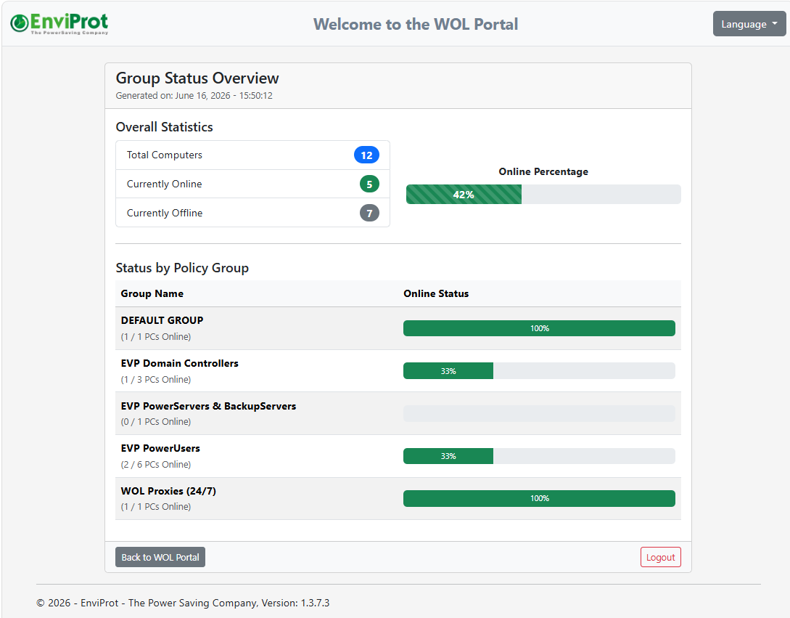Click EVP Domain Controllers 33% progress bar
The width and height of the screenshot is (790, 618).
[539, 371]
